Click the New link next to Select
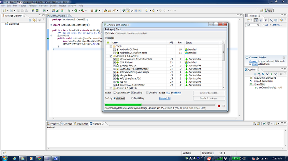Viewport: 288px width, 161px height. (x=168, y=93)
